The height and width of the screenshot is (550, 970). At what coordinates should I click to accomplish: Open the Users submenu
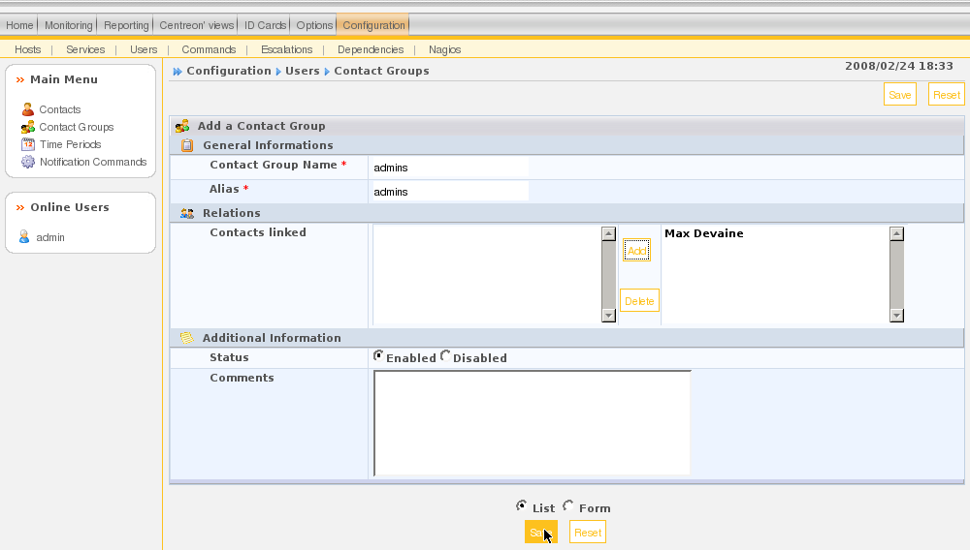pyautogui.click(x=144, y=49)
